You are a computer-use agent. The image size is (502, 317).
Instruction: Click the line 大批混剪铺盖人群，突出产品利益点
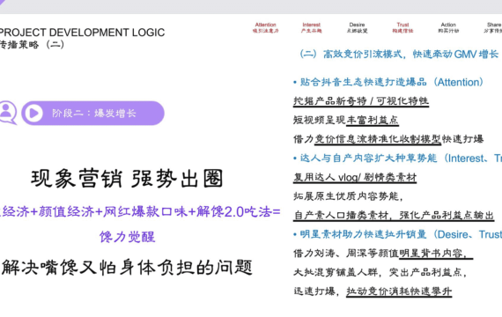pos(380,272)
